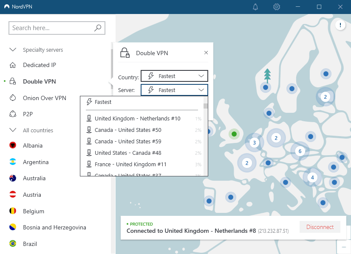Select Canada - United States #50 server
Screen dimensions: 351x254
(x=142, y=130)
